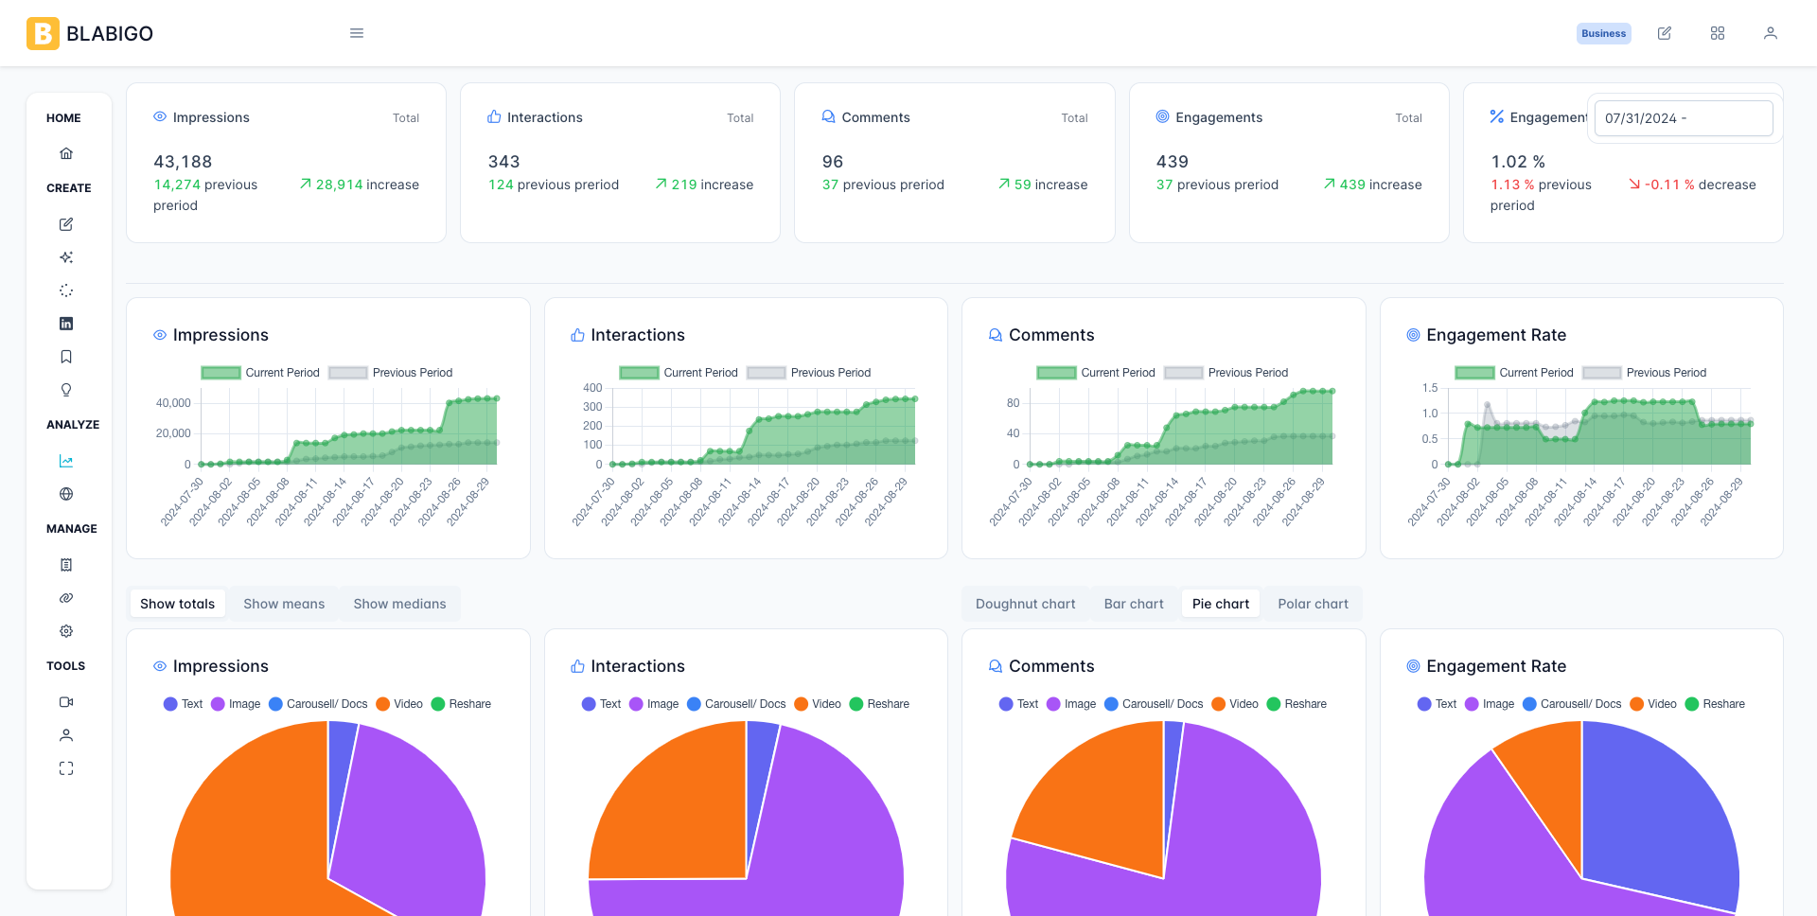Open the Business account selector
The height and width of the screenshot is (916, 1817).
coord(1603,33)
